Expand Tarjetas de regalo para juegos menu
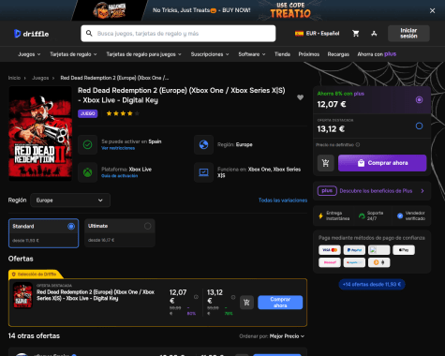The width and height of the screenshot is (445, 356). pos(143,54)
